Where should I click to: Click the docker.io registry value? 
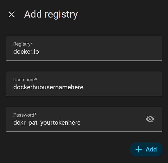click(x=26, y=52)
